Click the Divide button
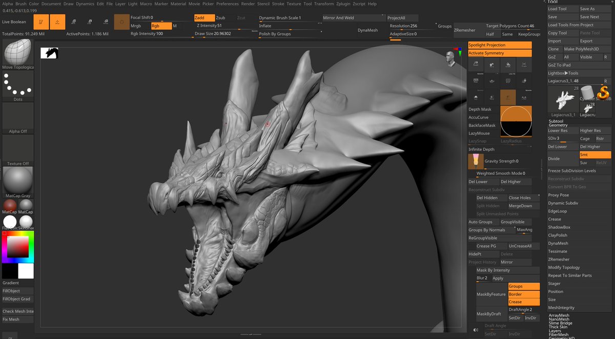Image resolution: width=615 pixels, height=339 pixels. [562, 159]
